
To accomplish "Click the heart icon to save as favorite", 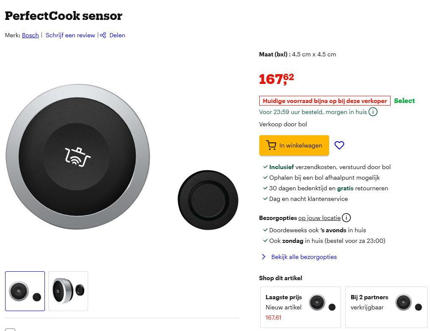I will 339,145.
